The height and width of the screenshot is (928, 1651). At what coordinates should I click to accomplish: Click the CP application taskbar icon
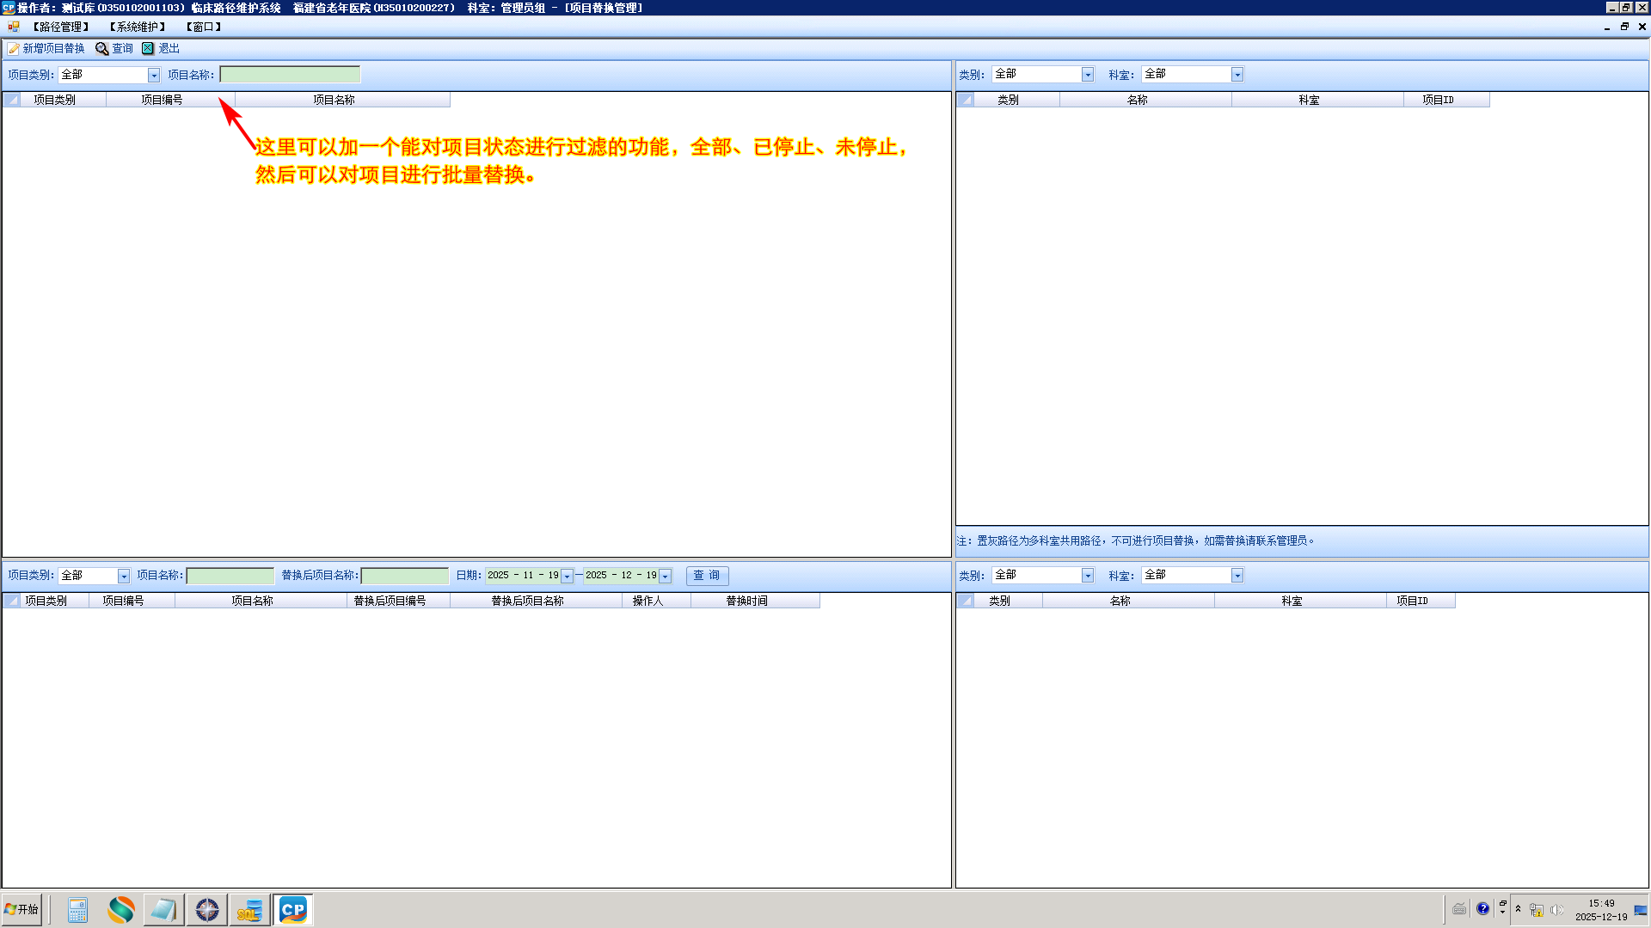[x=292, y=910]
